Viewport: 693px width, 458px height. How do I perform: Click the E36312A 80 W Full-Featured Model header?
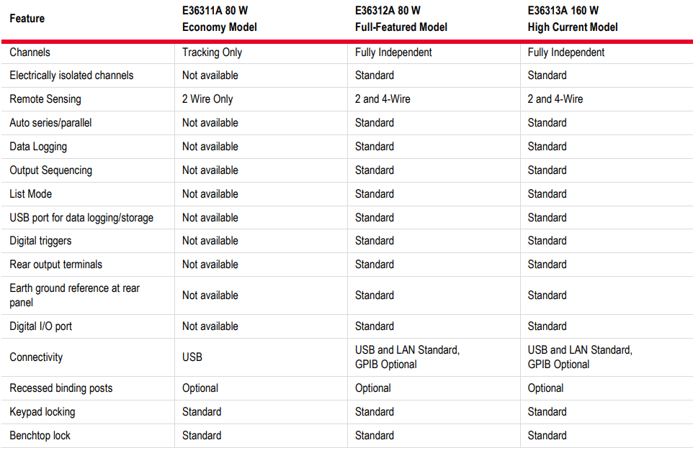pyautogui.click(x=401, y=19)
